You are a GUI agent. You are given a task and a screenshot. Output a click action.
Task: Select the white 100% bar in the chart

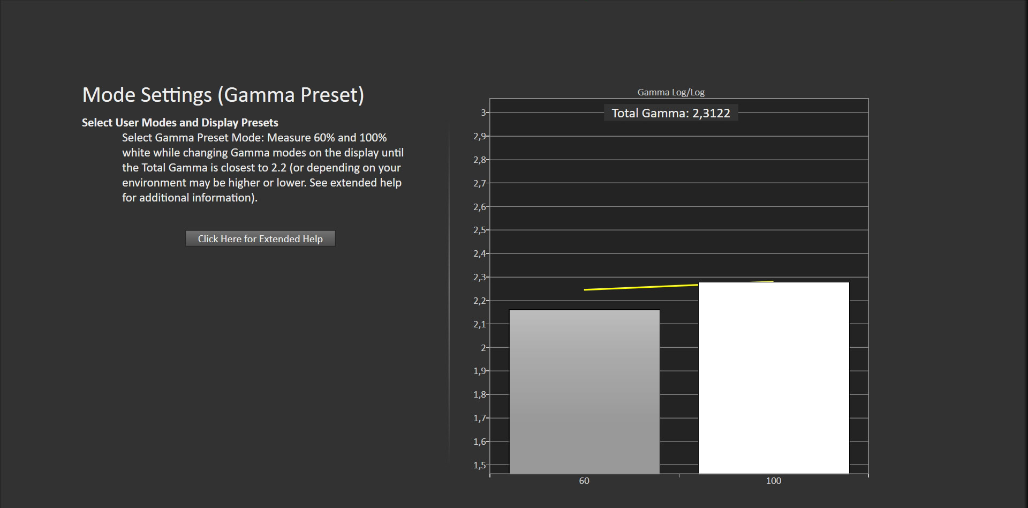click(773, 378)
